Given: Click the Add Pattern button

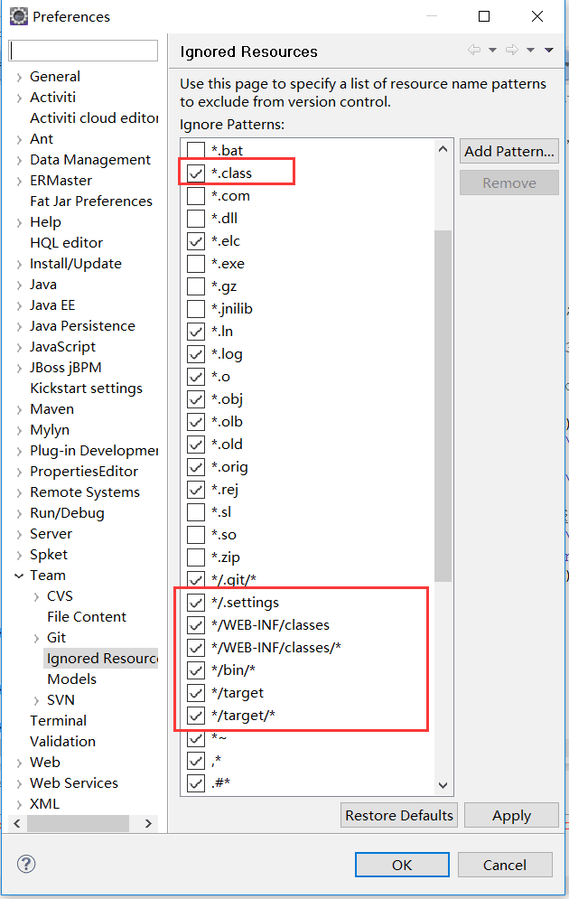Looking at the screenshot, I should [x=508, y=151].
